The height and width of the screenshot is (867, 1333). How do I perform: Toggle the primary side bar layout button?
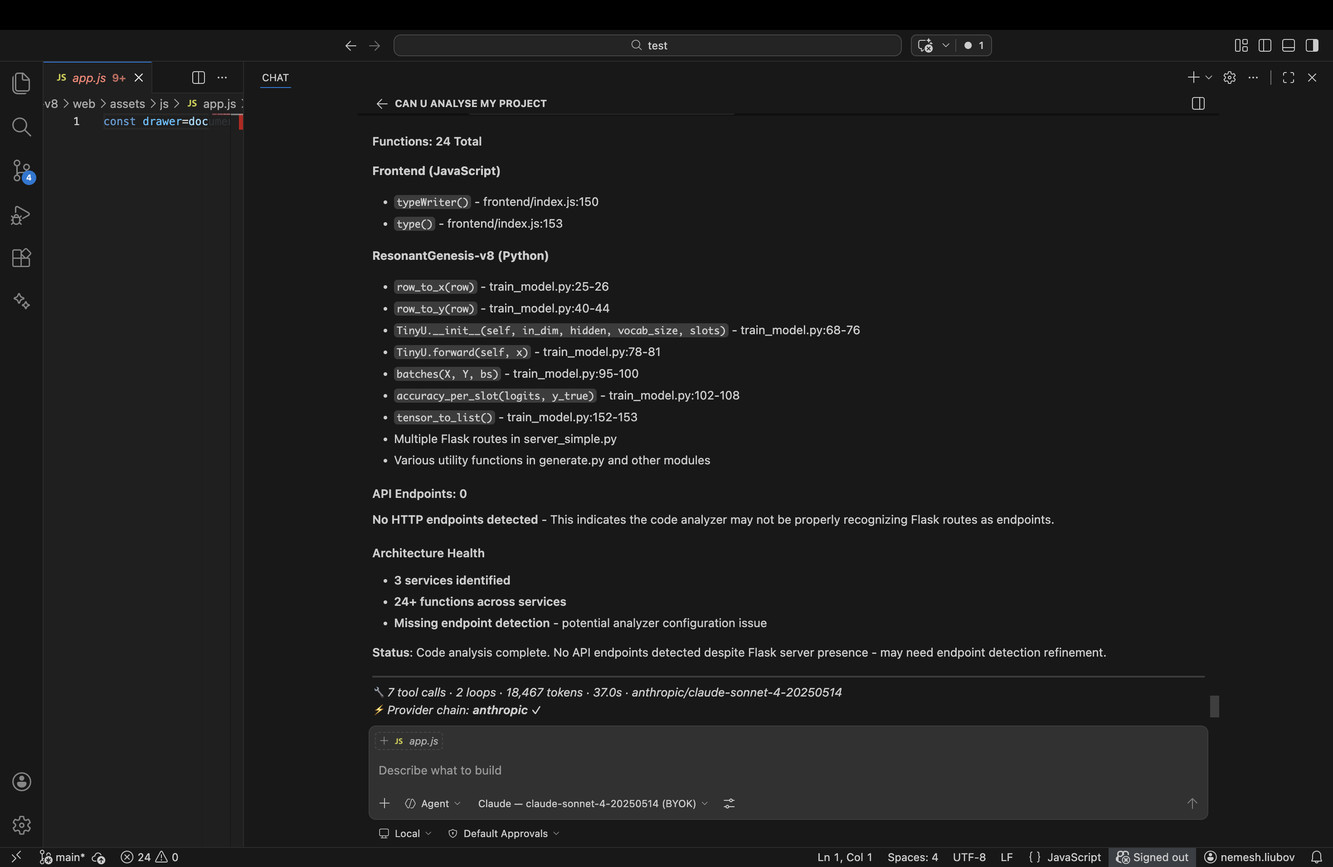(x=1265, y=45)
